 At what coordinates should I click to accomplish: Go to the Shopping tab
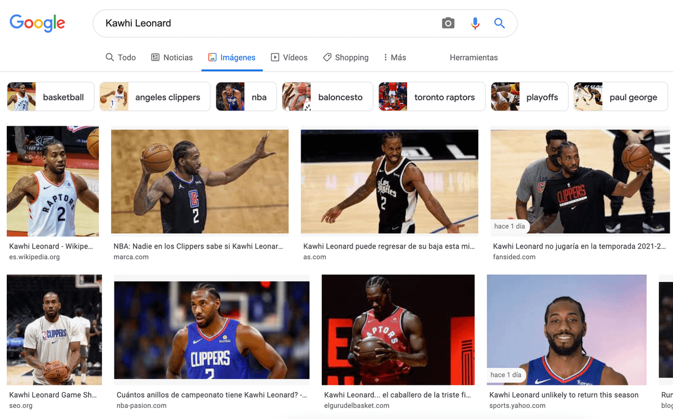coord(345,57)
